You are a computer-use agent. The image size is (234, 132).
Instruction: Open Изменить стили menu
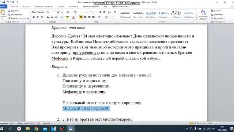203,15
